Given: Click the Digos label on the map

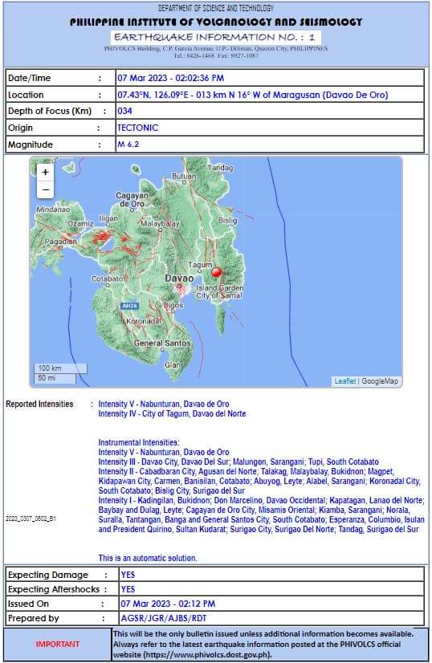Looking at the screenshot, I should tap(173, 305).
